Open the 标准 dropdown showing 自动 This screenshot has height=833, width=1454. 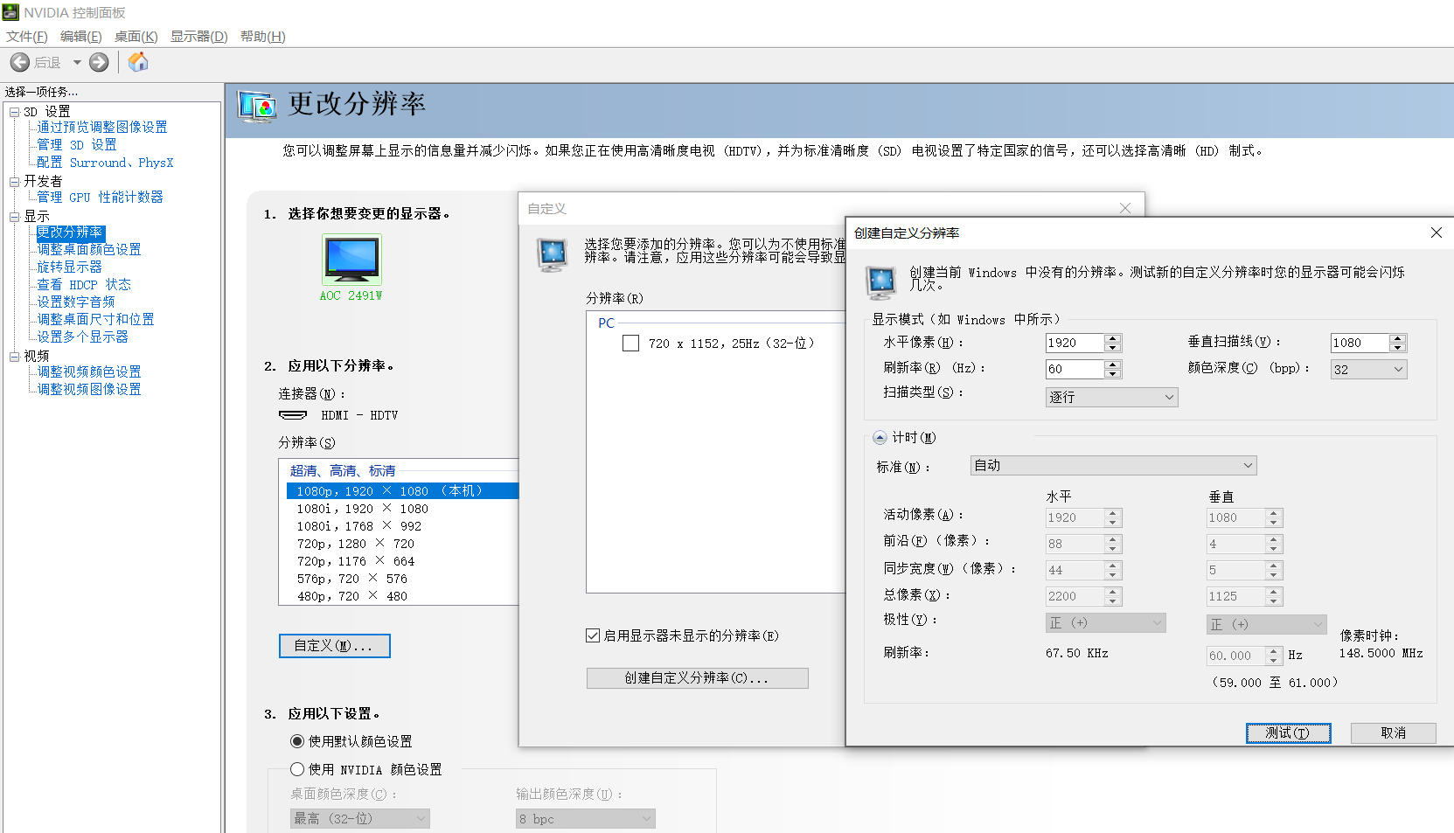[x=1113, y=465]
